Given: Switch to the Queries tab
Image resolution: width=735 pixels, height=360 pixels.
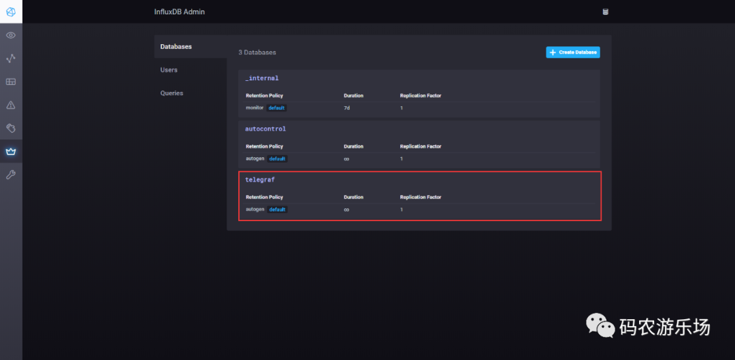Looking at the screenshot, I should click(x=191, y=93).
